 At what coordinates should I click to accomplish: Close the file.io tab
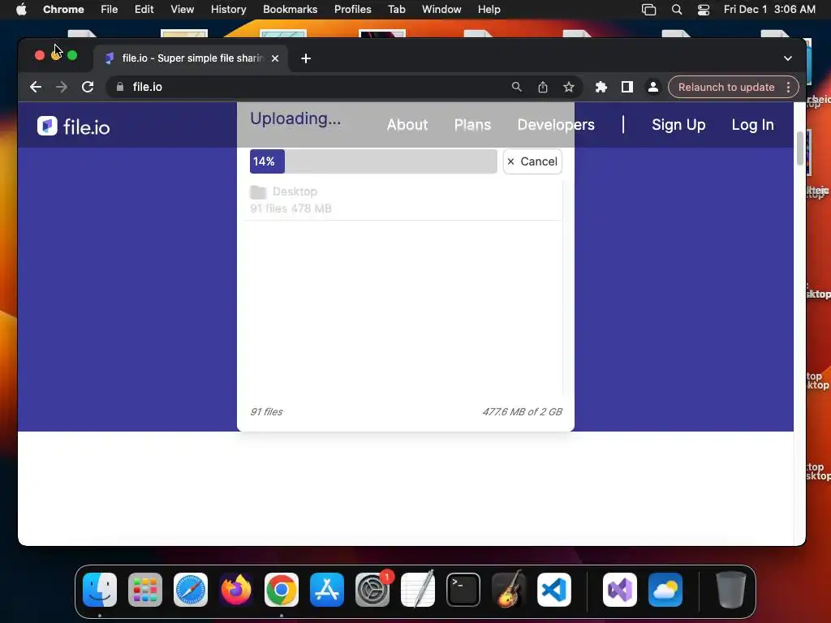(275, 58)
